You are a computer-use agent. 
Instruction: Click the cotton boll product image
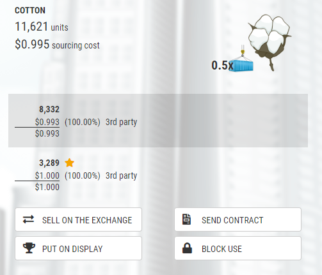[270, 43]
